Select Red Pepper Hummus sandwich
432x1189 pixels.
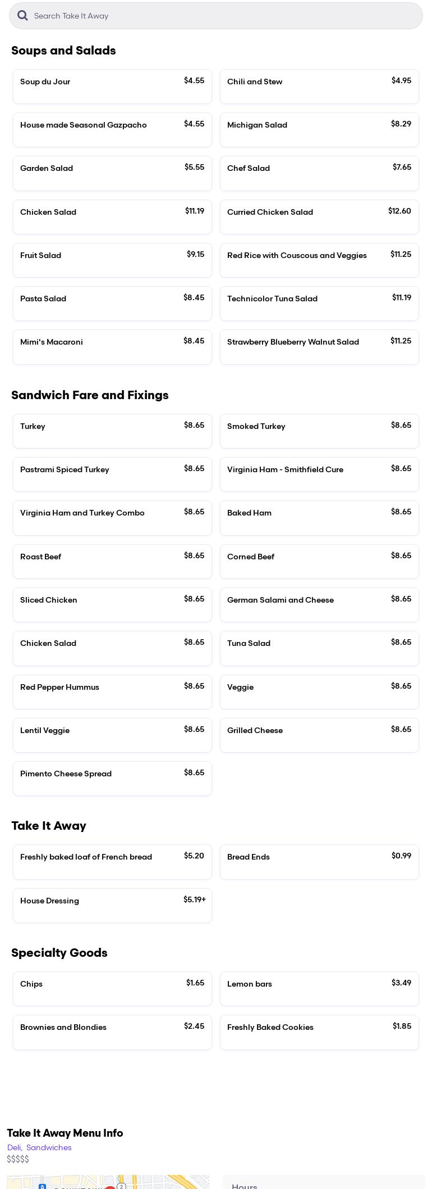point(112,691)
